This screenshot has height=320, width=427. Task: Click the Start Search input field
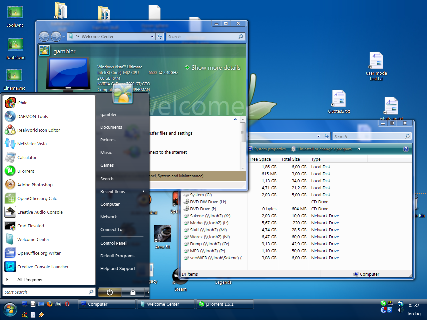click(x=49, y=292)
